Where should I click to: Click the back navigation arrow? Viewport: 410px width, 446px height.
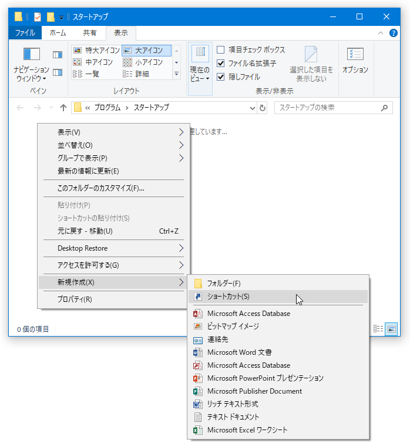(20, 108)
